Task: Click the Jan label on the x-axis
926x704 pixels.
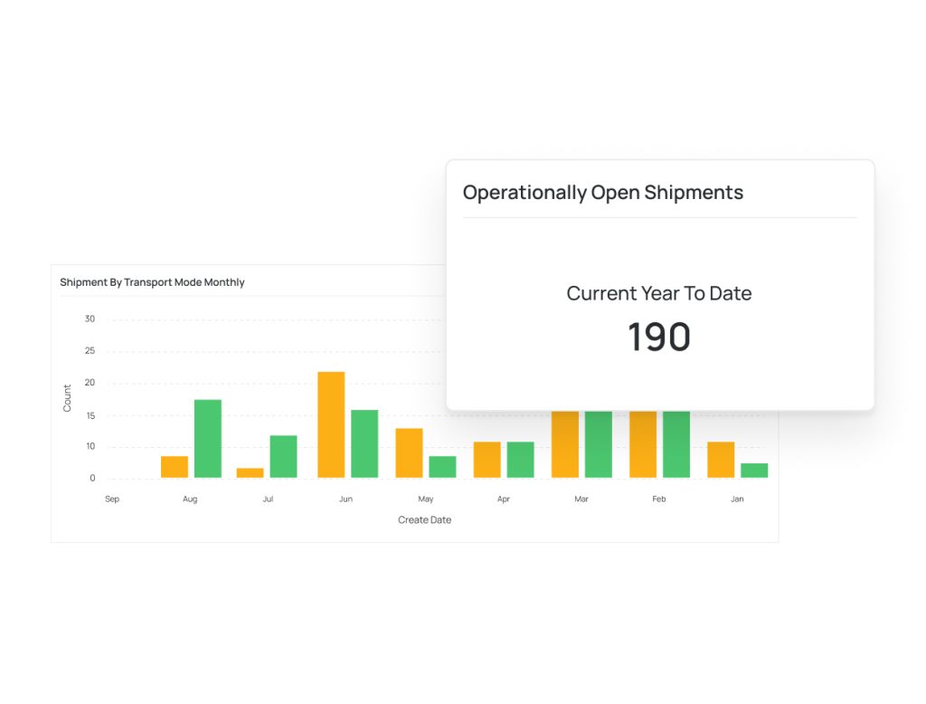Action: pos(737,499)
